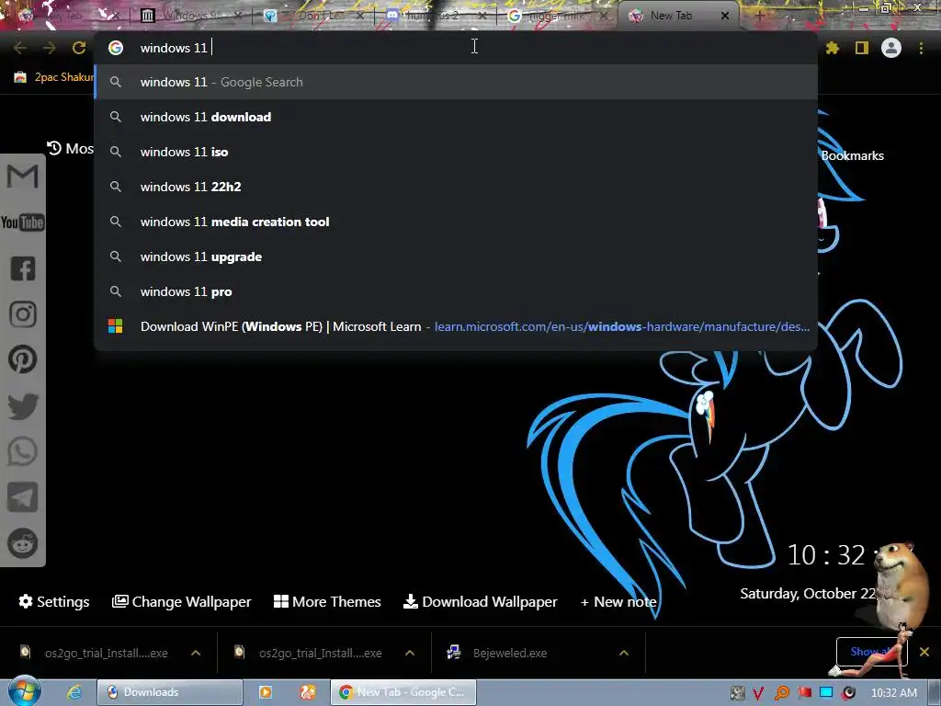Close the New Tab tab

pos(725,17)
